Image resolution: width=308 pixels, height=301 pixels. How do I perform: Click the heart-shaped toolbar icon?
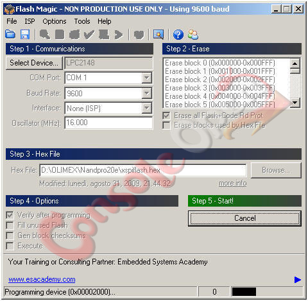coord(139,35)
